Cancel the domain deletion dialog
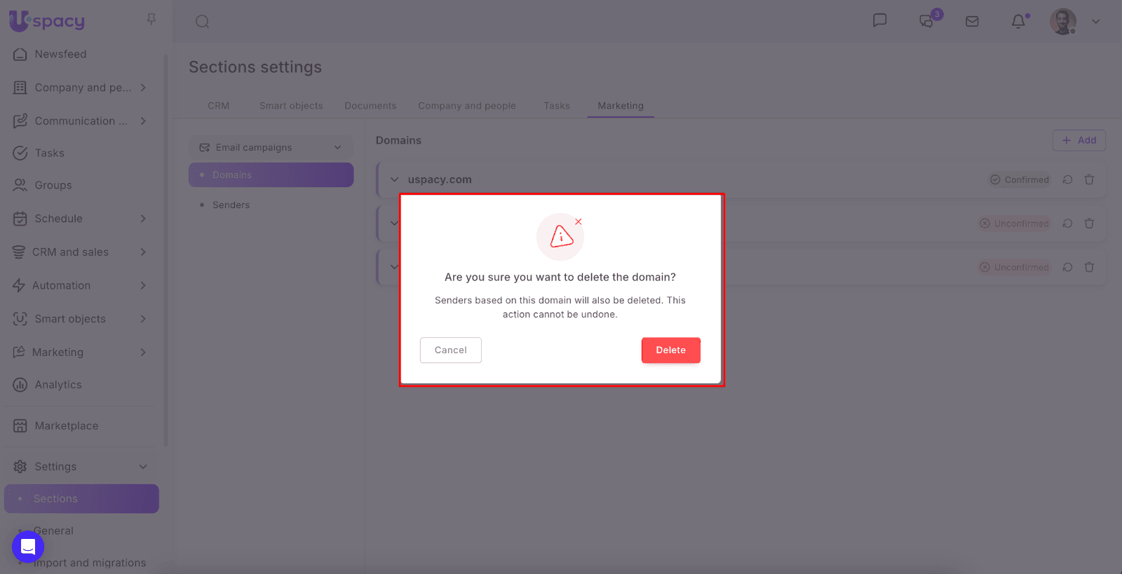 pyautogui.click(x=450, y=350)
